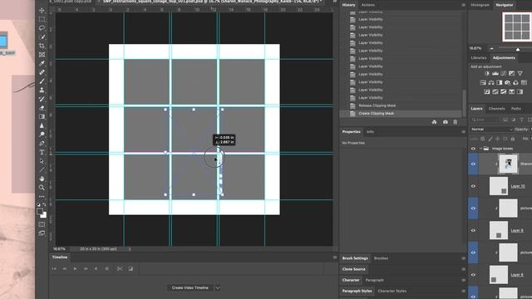Viewport: 532px width, 299px height.
Task: Adjust the Navigator zoom slider handle
Action: pos(518,49)
